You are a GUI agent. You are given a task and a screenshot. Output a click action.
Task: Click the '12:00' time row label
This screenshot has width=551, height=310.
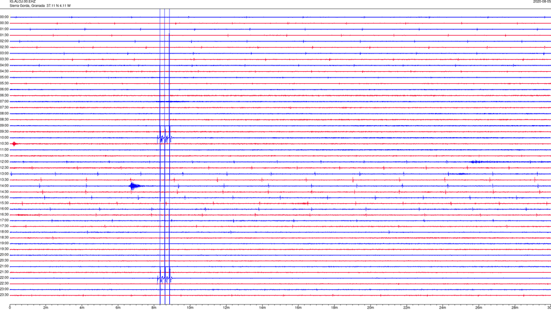point(5,162)
